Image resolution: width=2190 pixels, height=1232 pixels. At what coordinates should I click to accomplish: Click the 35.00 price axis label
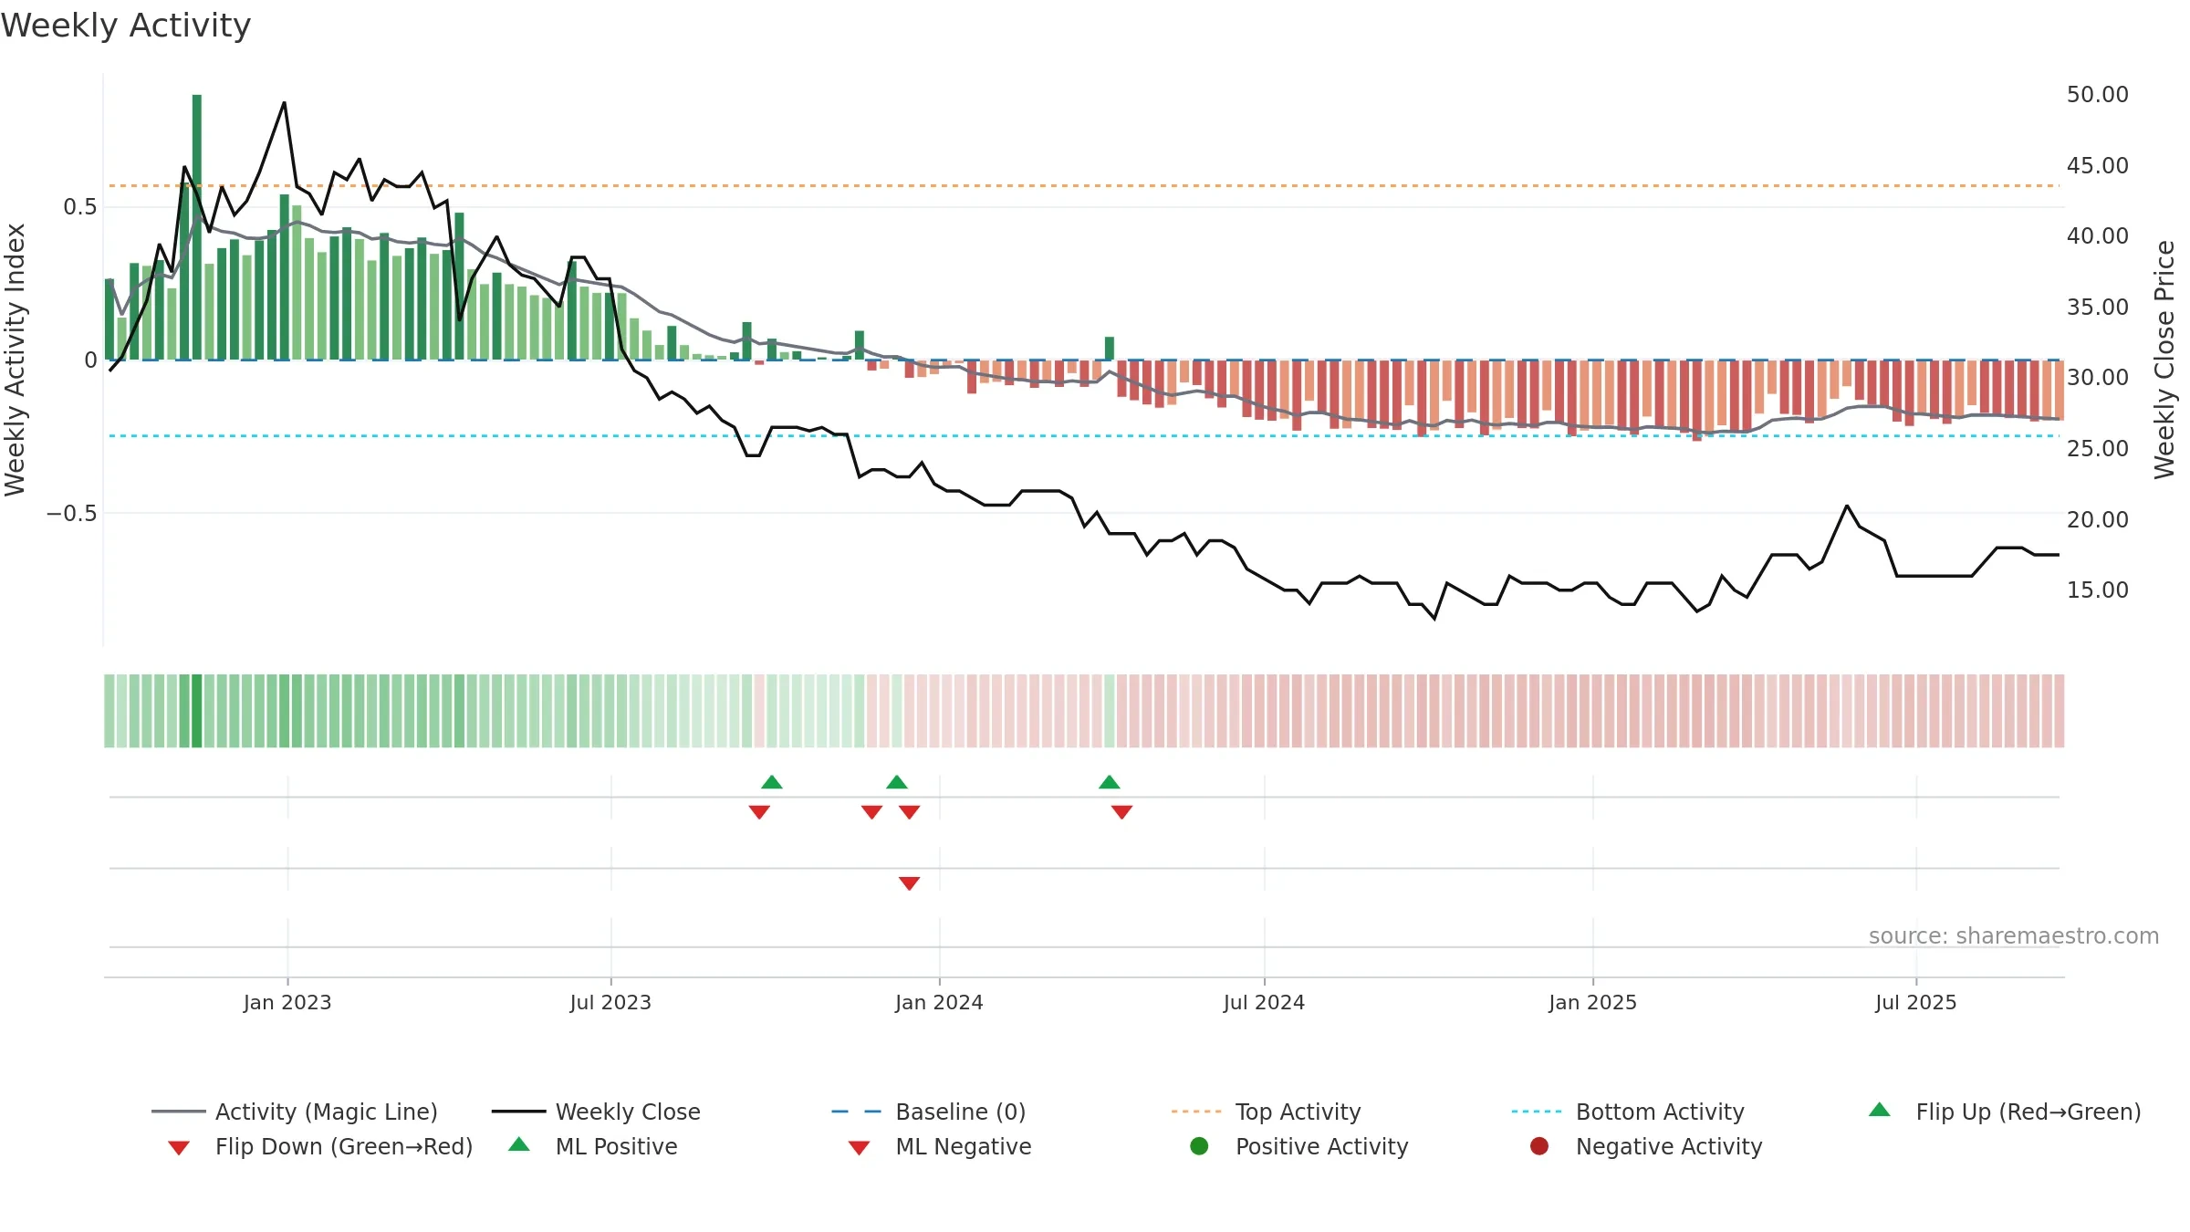(2098, 308)
